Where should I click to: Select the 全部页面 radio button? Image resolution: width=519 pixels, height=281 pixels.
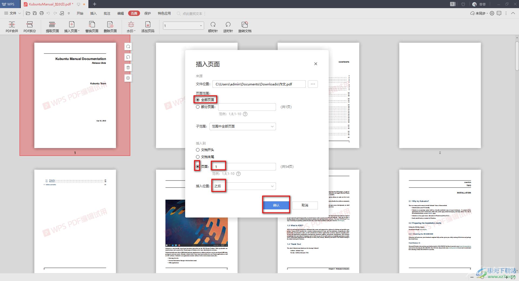[x=198, y=100]
